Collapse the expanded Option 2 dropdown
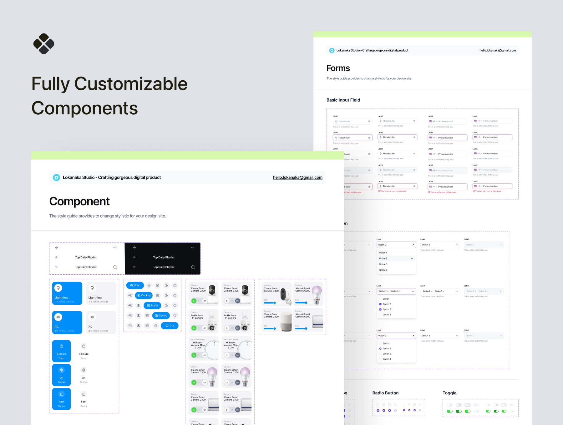The width and height of the screenshot is (563, 425). click(413, 245)
